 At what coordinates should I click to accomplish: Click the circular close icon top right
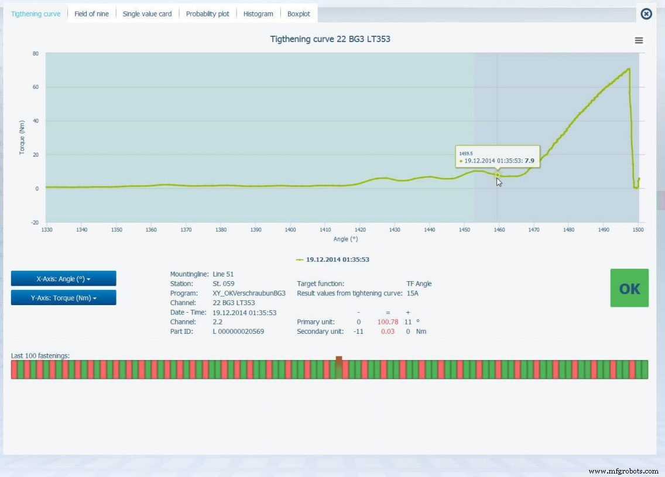click(x=646, y=14)
